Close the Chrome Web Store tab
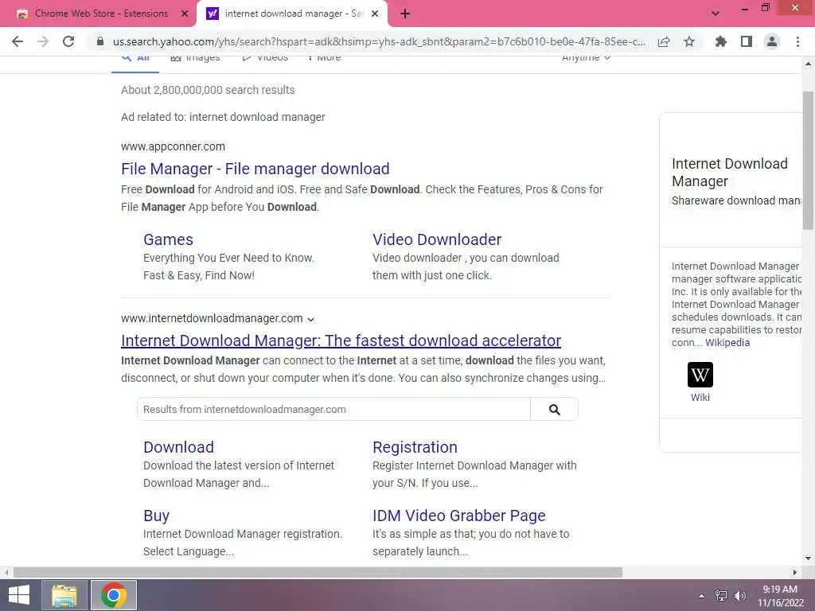Screen dimensions: 815x611 (185, 14)
